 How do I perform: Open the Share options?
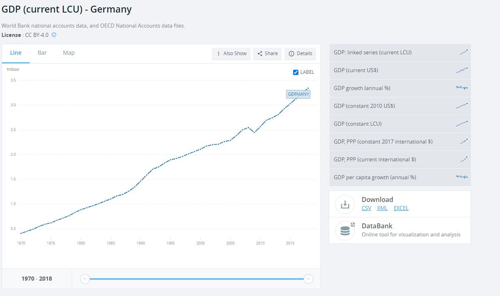268,54
